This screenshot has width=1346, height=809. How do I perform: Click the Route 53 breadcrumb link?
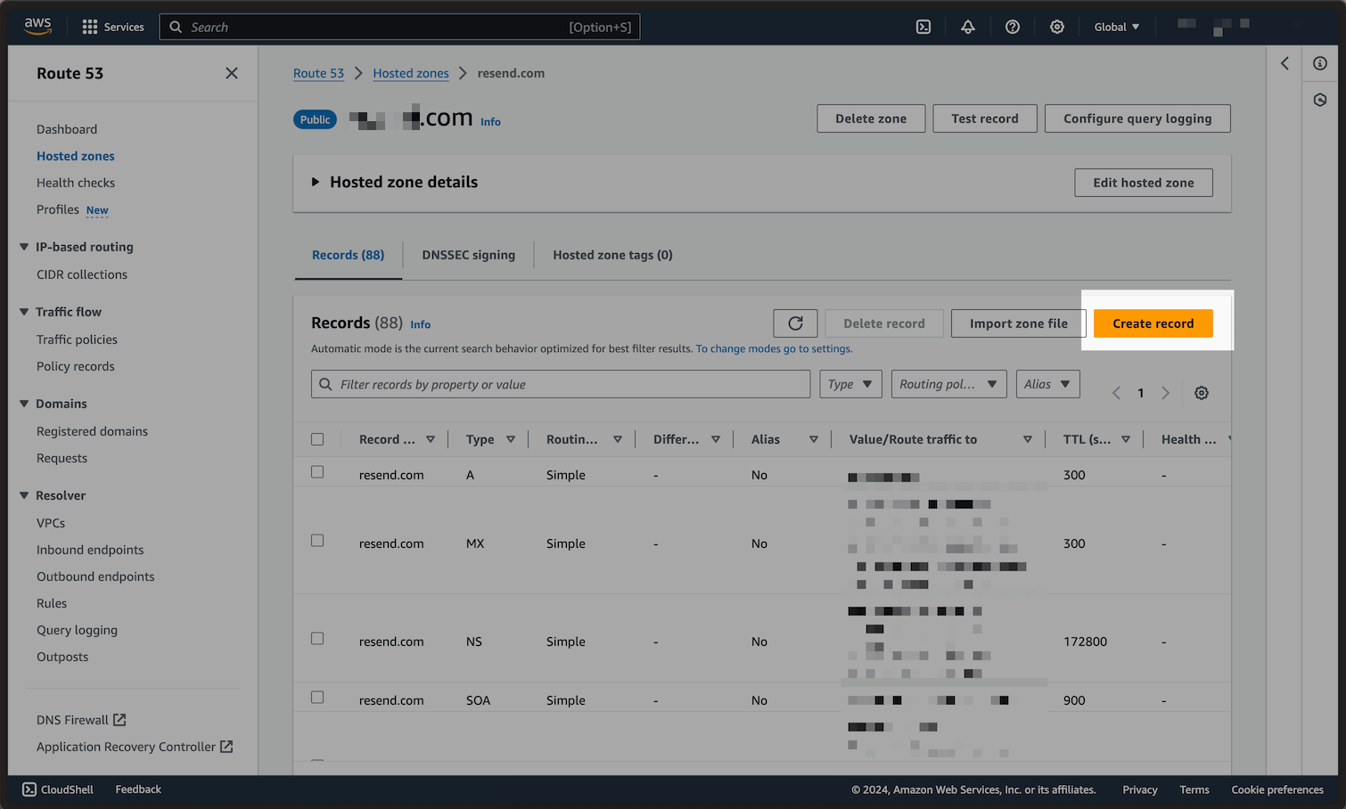pyautogui.click(x=318, y=73)
